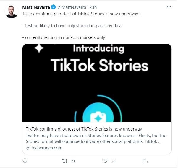178x168 pixels.
Task: Click the blue verified badge
Action: tap(53, 7)
